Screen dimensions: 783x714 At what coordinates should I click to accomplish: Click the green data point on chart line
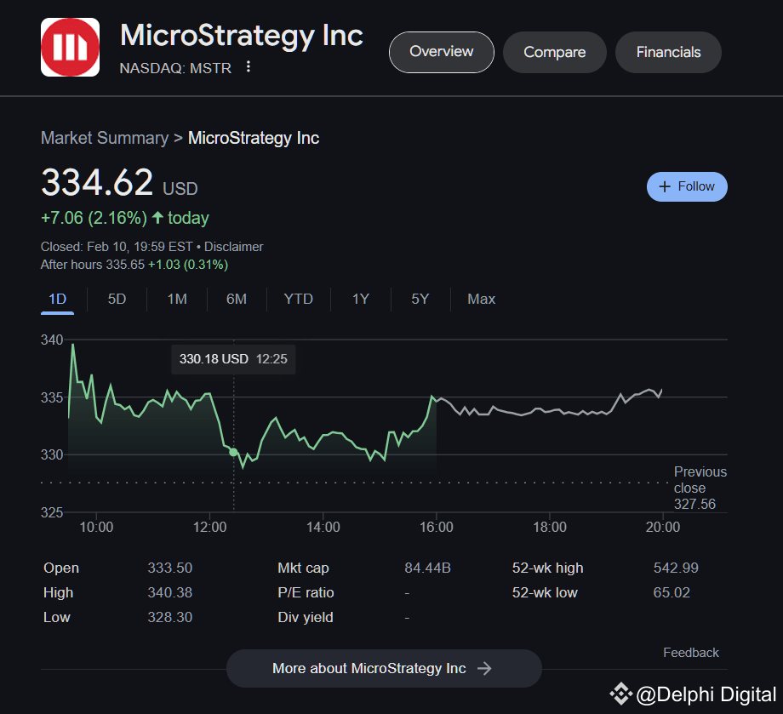233,452
